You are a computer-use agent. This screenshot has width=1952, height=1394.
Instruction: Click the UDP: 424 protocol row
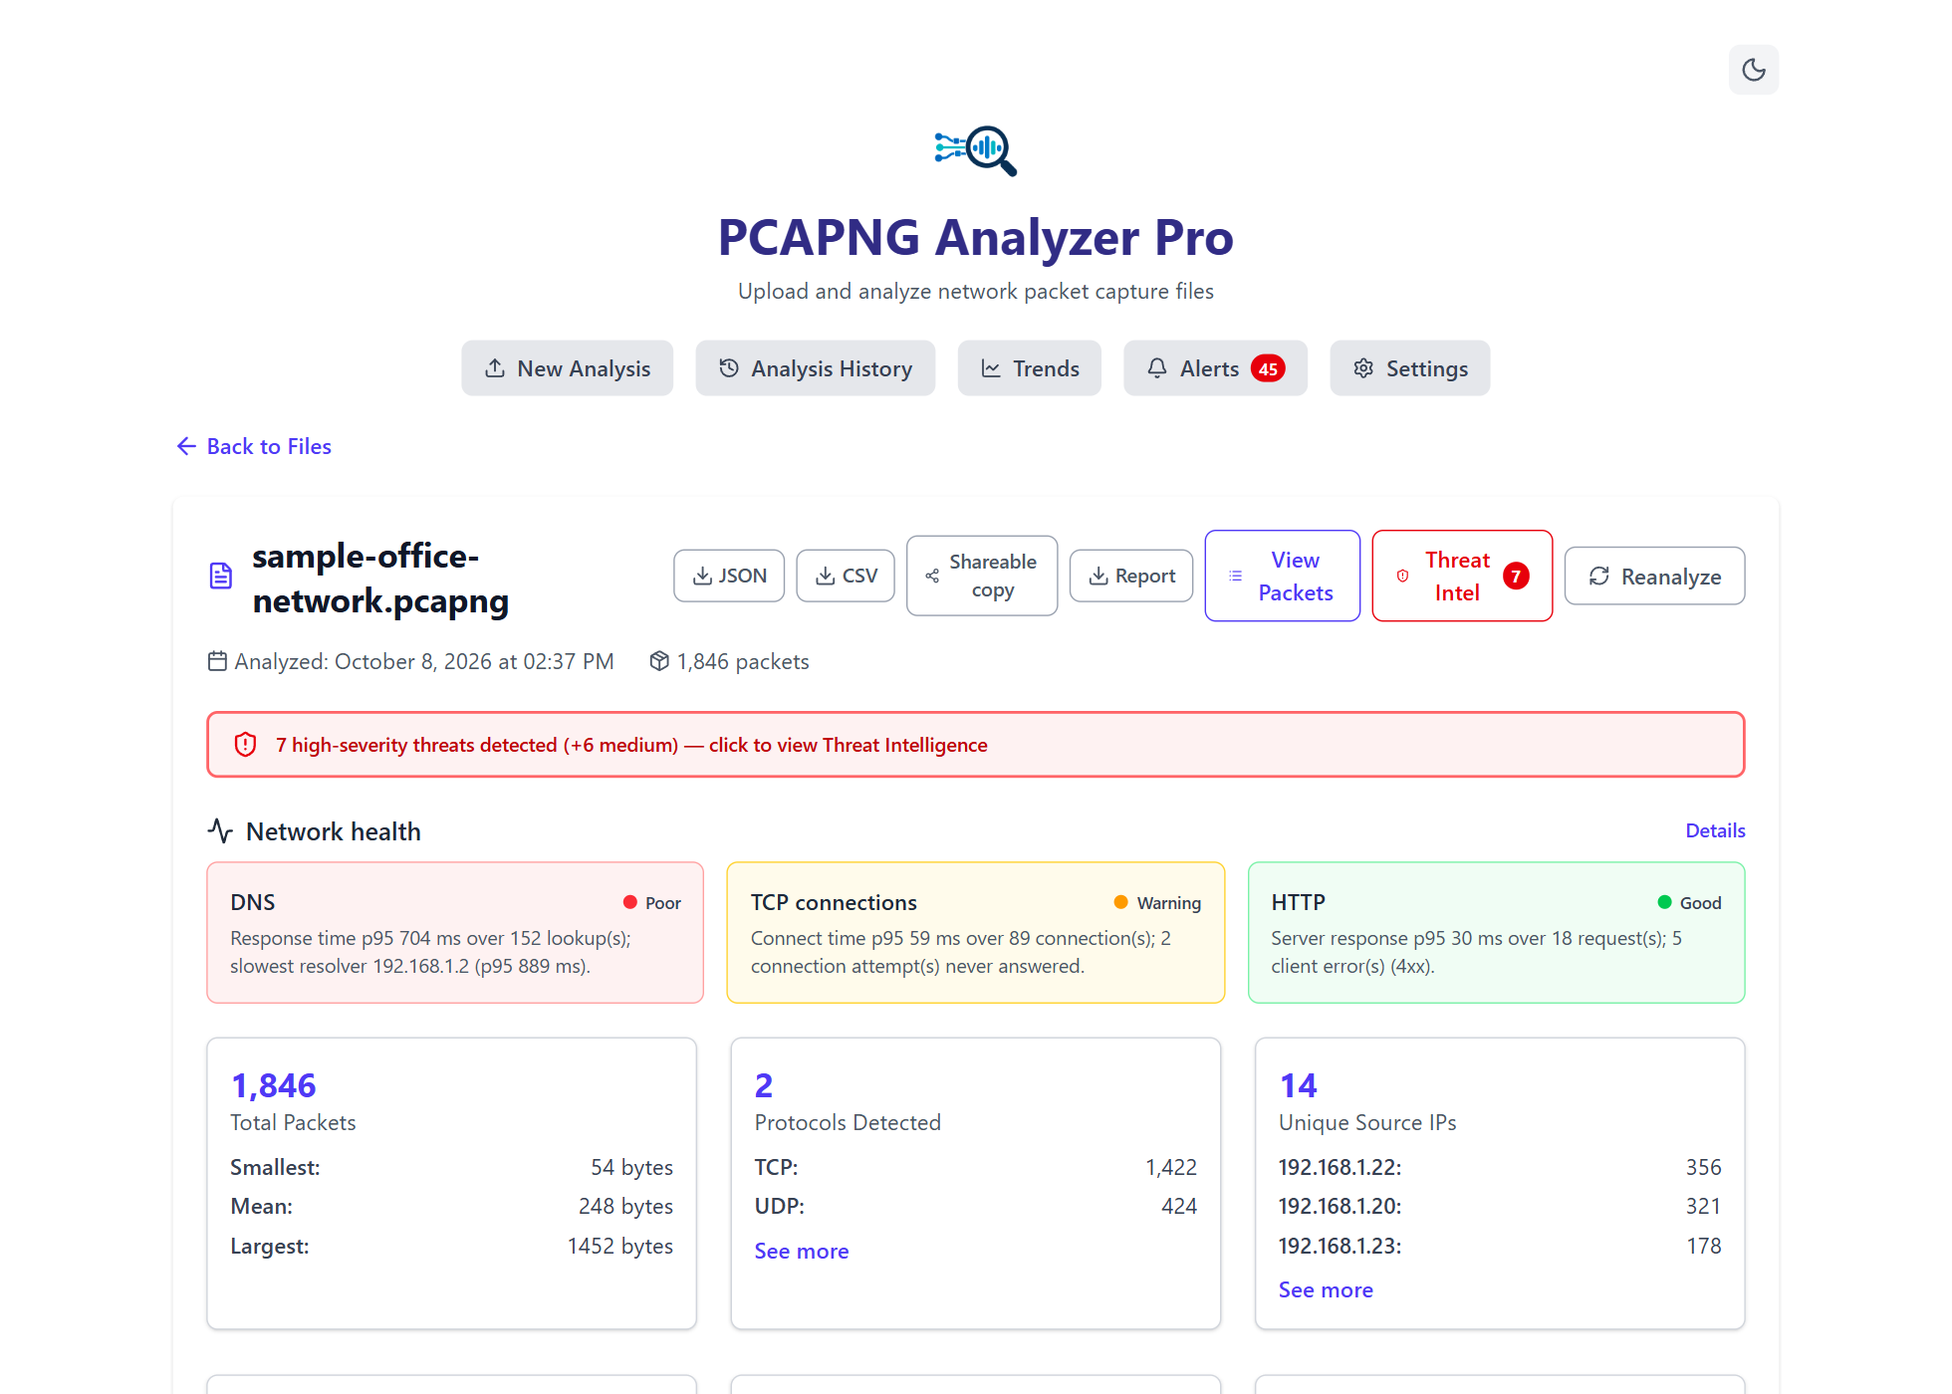(x=976, y=1207)
